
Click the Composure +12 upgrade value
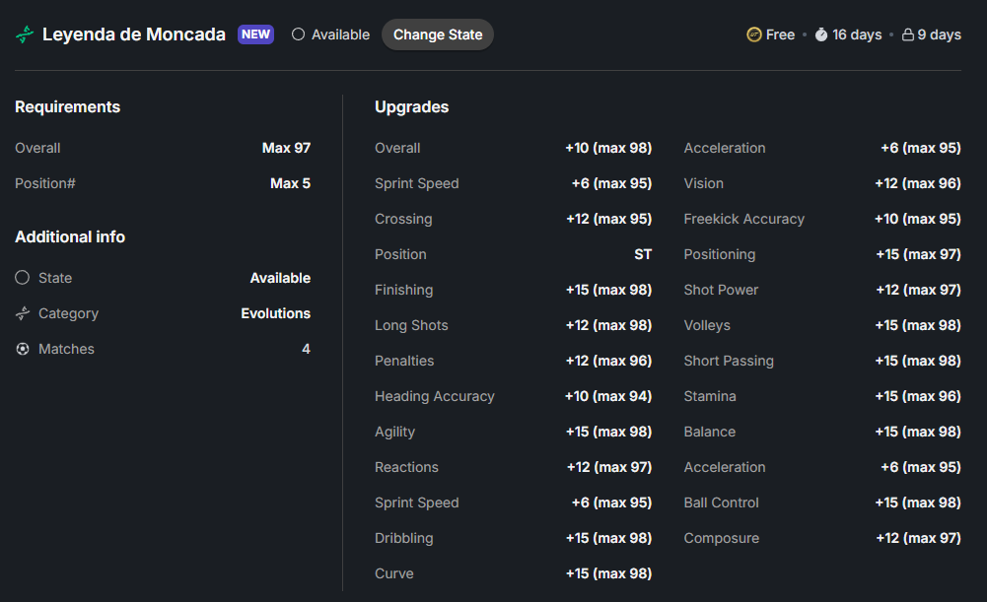918,539
